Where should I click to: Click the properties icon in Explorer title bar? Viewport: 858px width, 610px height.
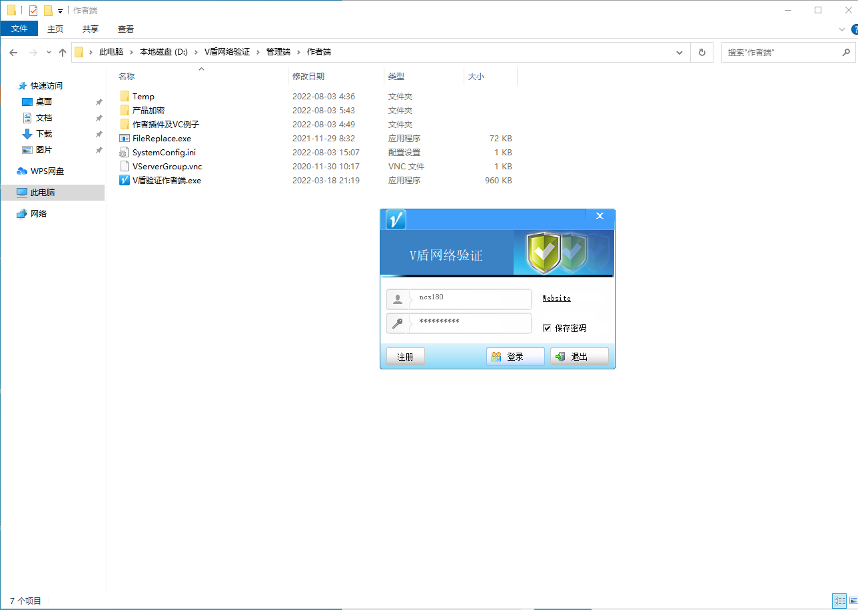tap(33, 10)
